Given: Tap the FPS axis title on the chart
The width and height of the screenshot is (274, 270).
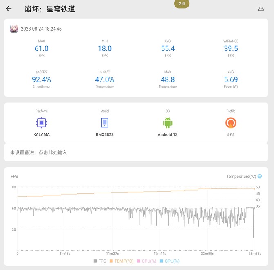Looking at the screenshot, I should 14,176.
